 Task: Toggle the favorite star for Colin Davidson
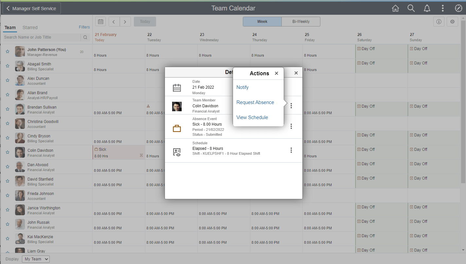point(7,152)
